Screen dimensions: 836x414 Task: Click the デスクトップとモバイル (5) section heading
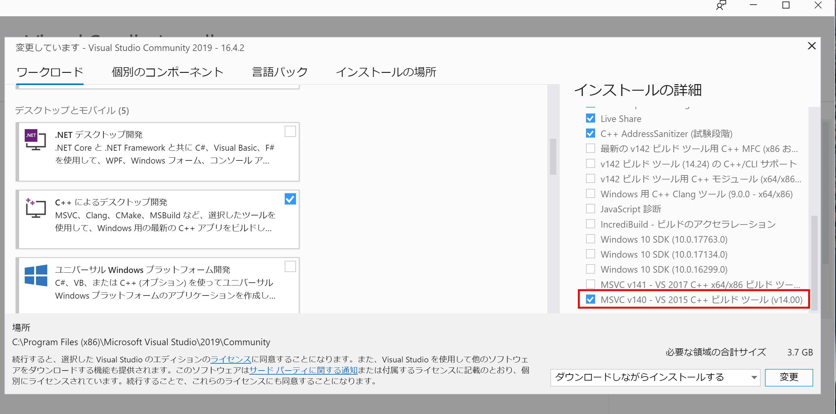72,111
